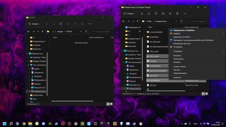The image size is (226, 127).
Task: Click File Explorer icon on taskbar
Action: click(x=30, y=123)
